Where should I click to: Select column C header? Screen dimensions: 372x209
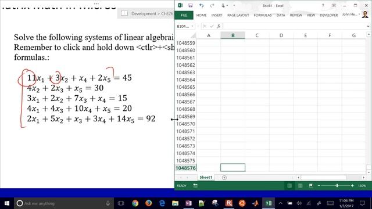click(x=257, y=35)
